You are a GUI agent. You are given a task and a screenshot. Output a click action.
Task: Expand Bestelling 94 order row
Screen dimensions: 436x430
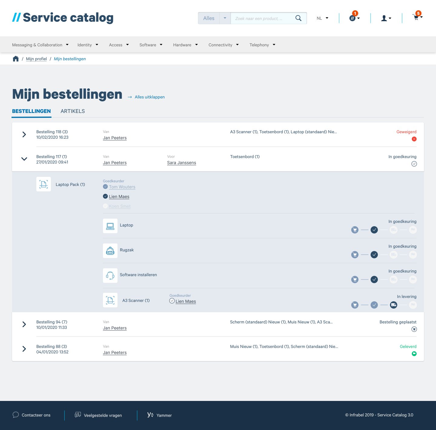24,324
